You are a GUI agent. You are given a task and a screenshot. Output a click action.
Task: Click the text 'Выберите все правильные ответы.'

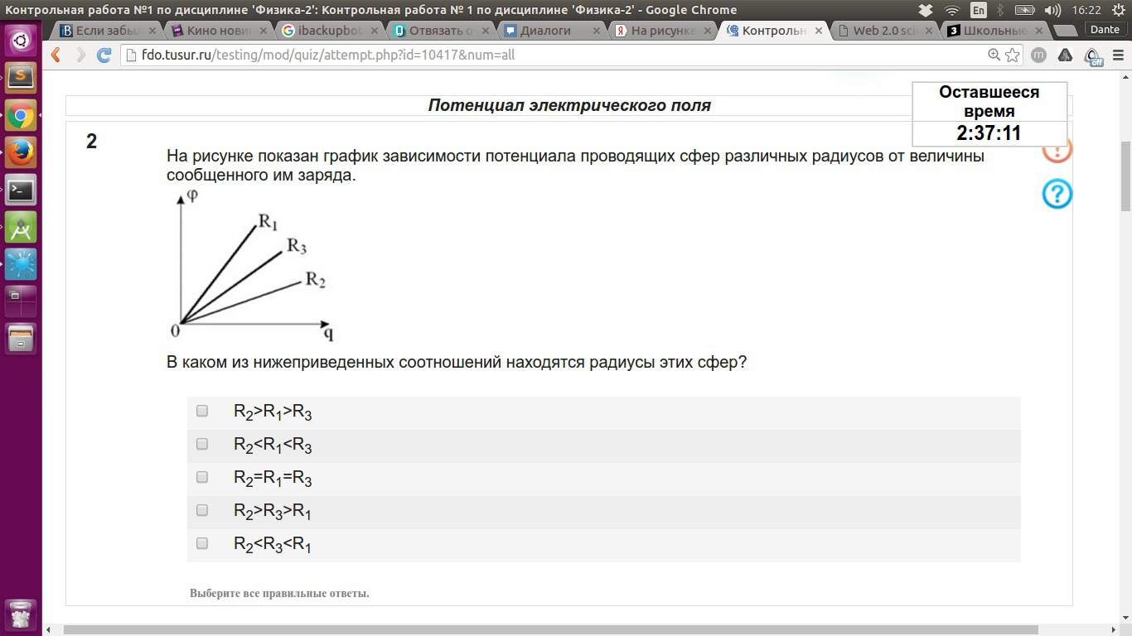tap(279, 593)
